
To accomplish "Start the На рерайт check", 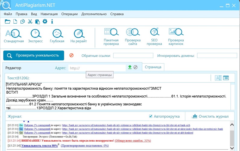I will click(78, 36).
